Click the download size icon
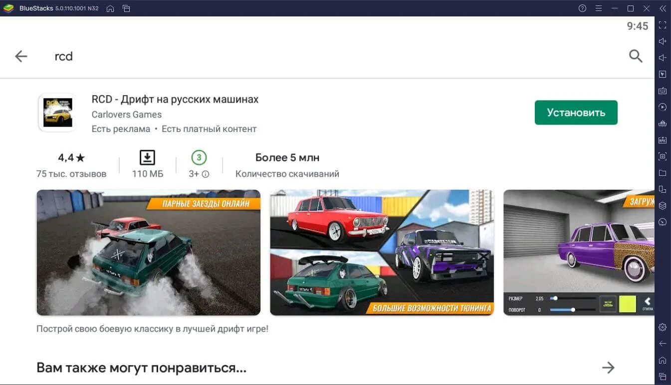Image resolution: width=671 pixels, height=385 pixels. click(147, 157)
